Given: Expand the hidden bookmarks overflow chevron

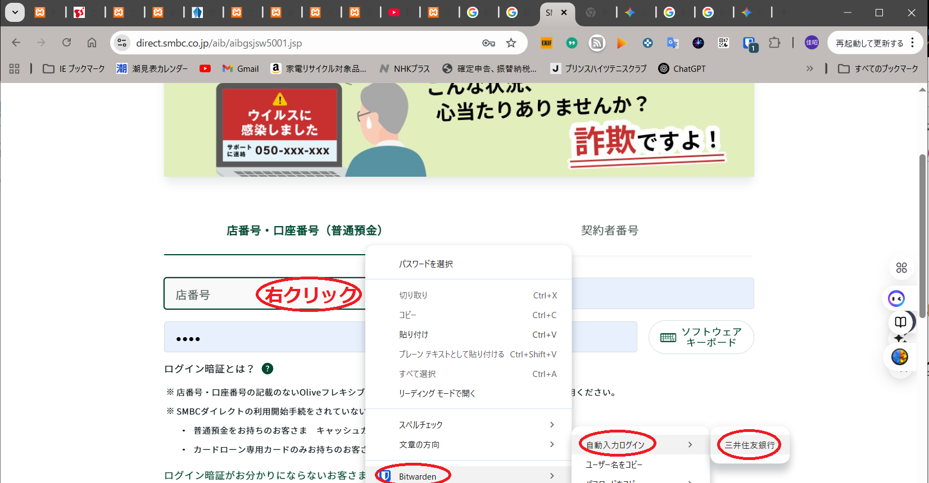Looking at the screenshot, I should [809, 68].
